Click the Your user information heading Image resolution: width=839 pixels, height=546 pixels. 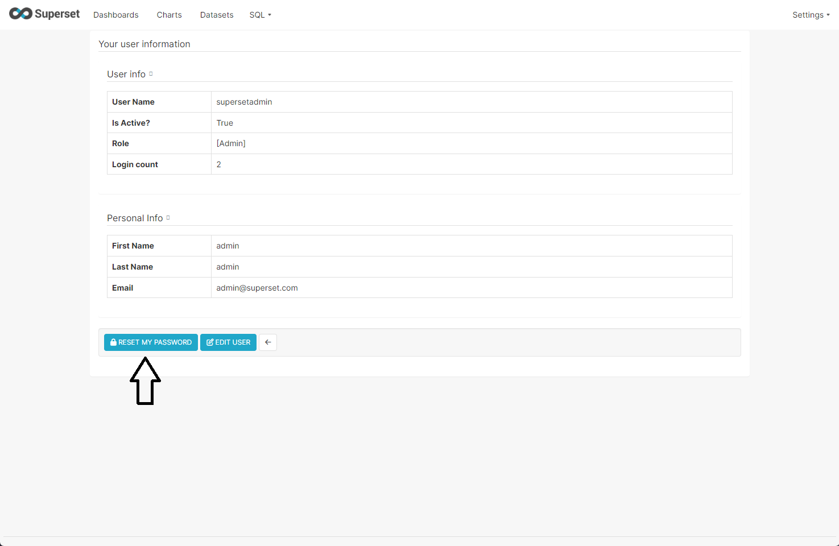[144, 44]
